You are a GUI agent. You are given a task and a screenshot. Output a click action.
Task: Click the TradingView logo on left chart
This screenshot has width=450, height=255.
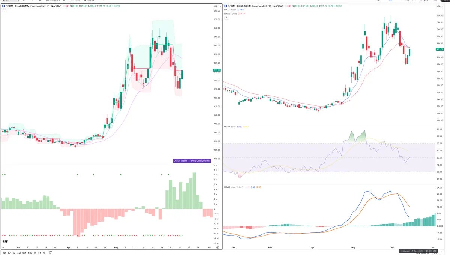tap(5, 242)
